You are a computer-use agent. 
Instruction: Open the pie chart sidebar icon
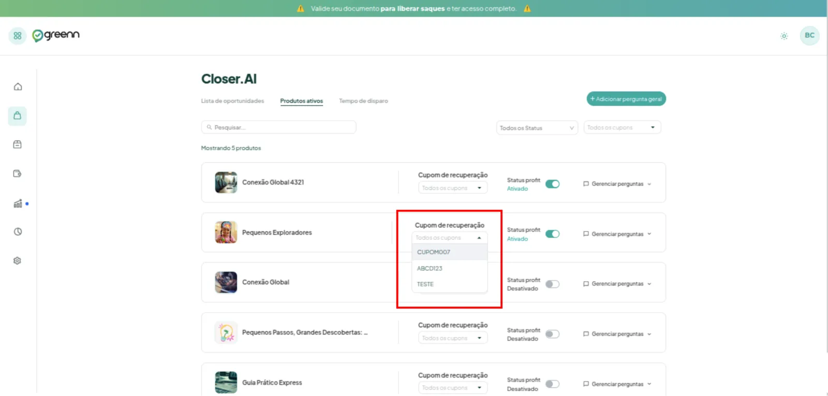(18, 232)
